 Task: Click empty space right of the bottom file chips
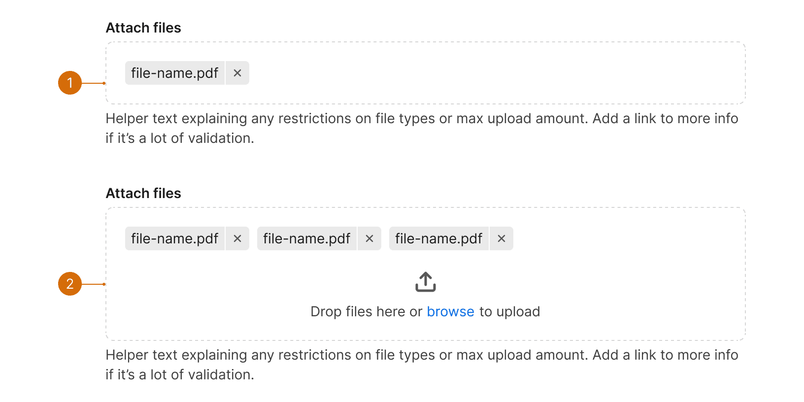click(x=626, y=238)
